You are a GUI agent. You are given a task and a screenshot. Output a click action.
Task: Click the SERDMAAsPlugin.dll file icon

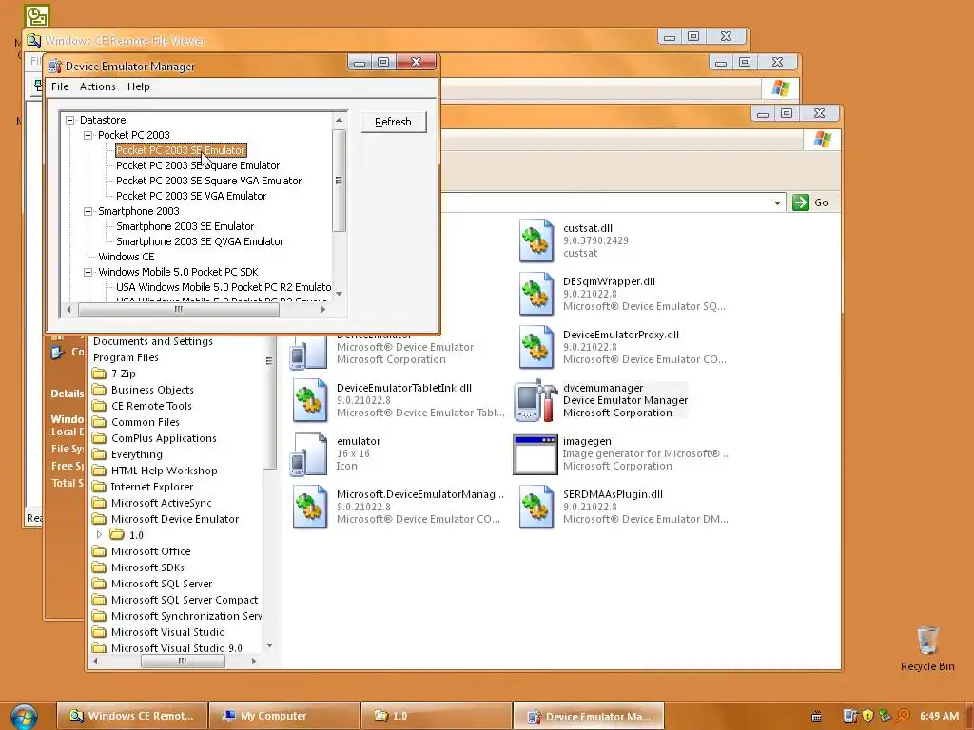coord(536,508)
